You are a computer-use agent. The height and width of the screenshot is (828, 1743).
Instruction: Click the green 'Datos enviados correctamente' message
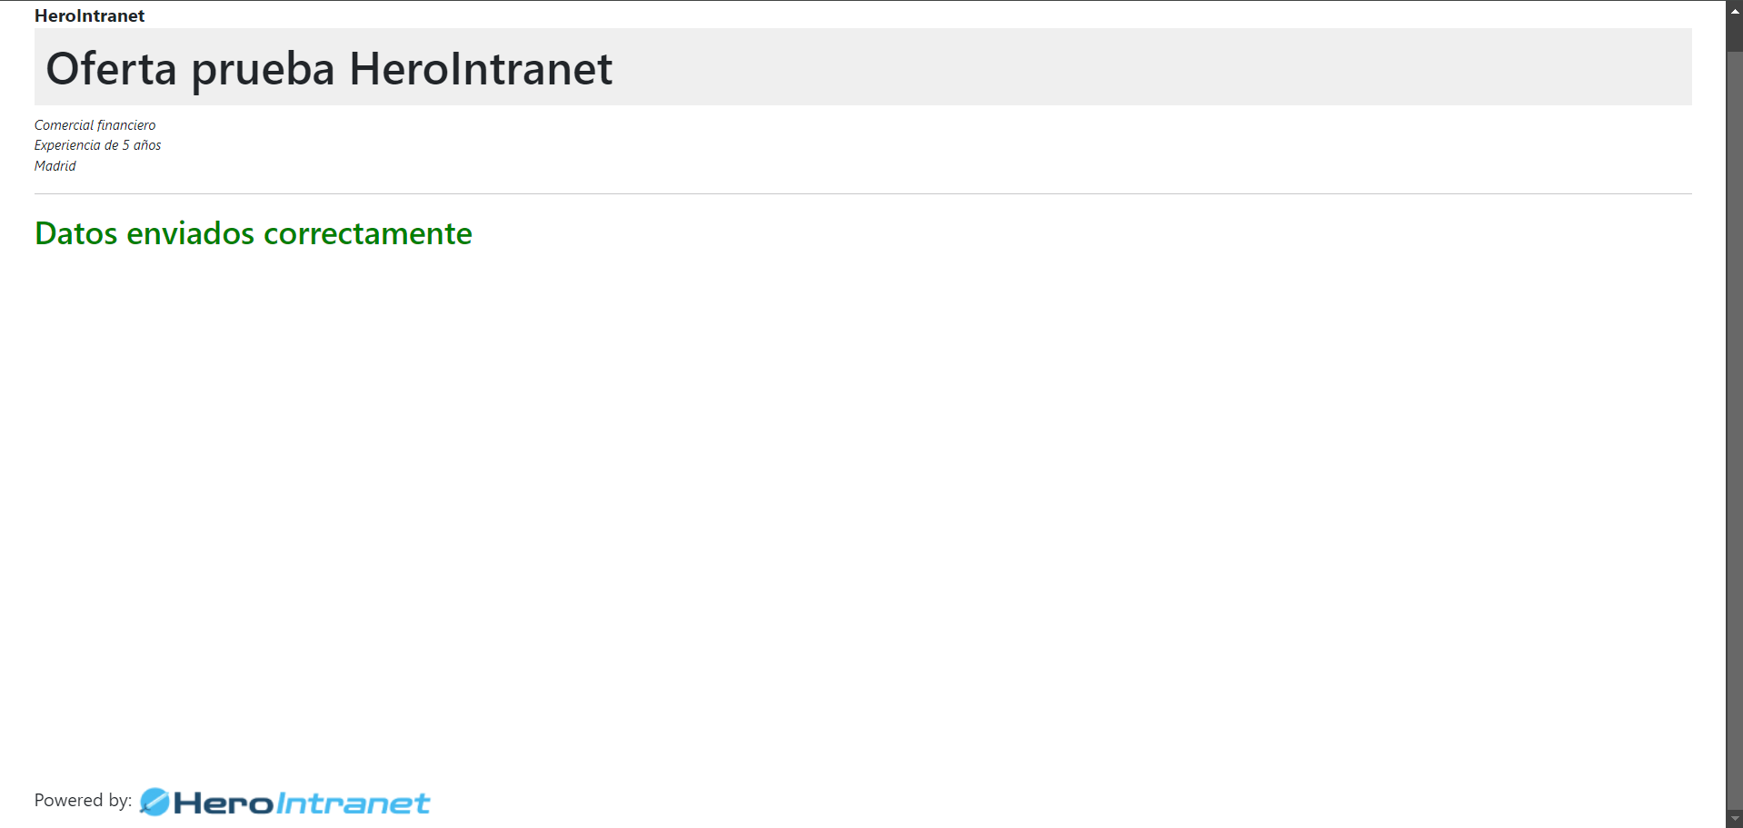[254, 233]
